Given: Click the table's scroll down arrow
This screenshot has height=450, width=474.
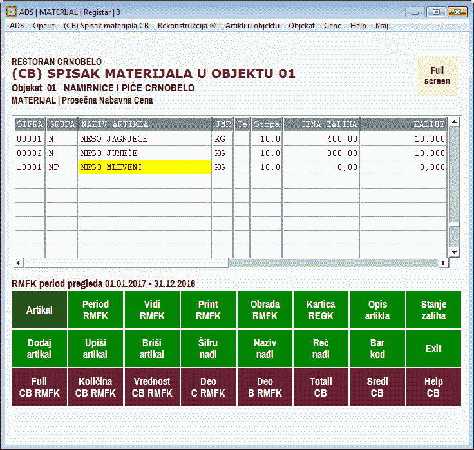Looking at the screenshot, I should 454,252.
